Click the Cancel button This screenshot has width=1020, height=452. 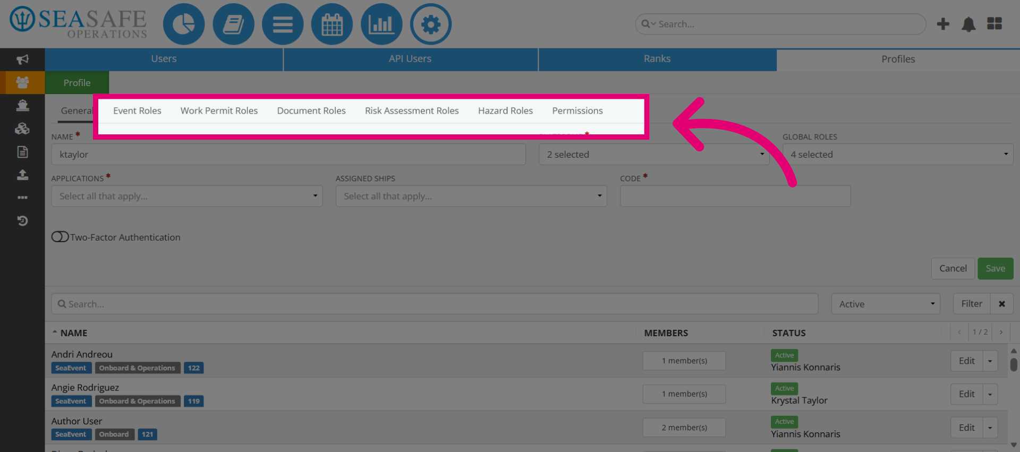[x=953, y=268]
